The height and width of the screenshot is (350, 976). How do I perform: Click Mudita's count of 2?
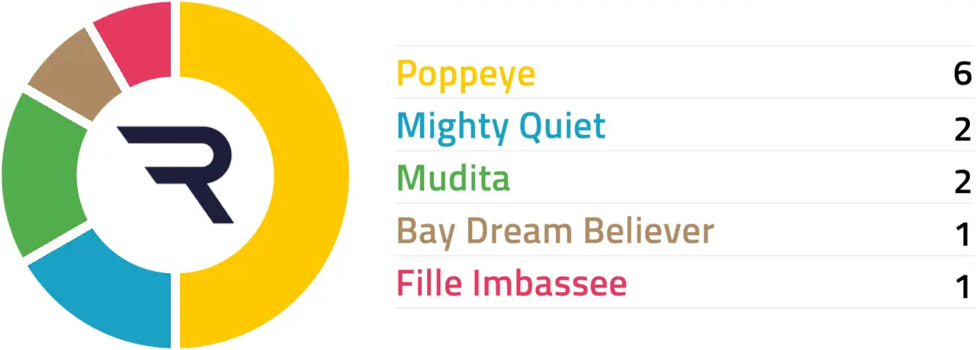[962, 183]
